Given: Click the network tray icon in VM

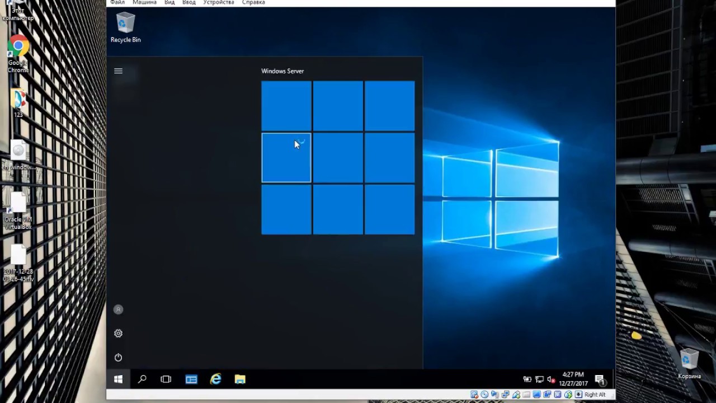Looking at the screenshot, I should click(x=539, y=379).
